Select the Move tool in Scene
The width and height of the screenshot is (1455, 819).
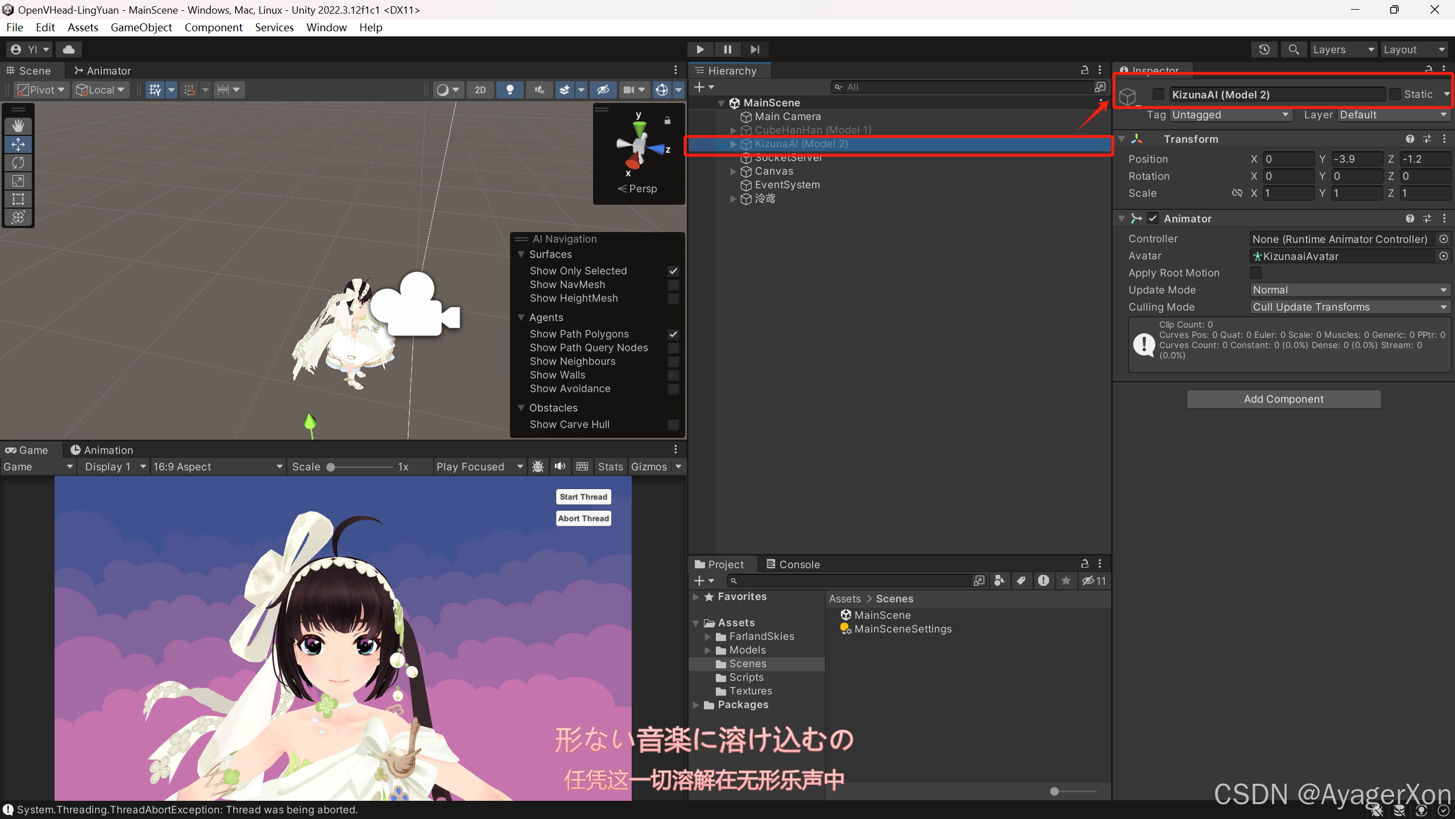[18, 144]
